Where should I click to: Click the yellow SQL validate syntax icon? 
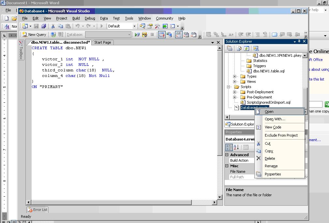[x=144, y=35]
